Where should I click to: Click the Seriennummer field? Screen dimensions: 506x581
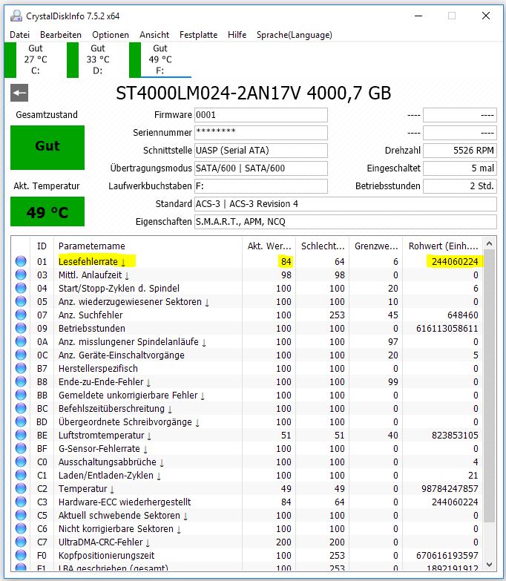point(261,133)
